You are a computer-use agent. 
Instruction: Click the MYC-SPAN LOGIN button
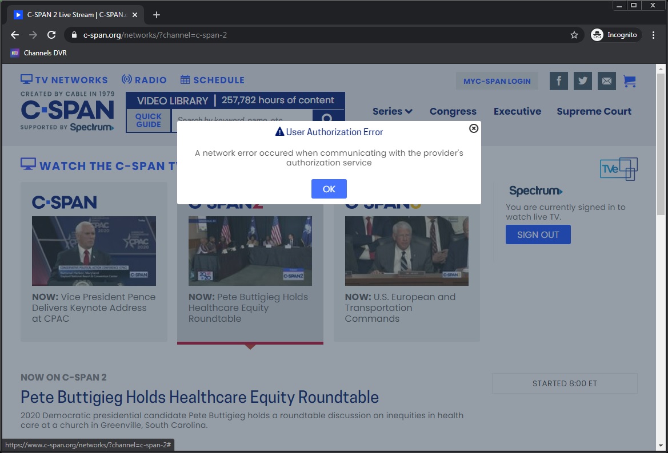click(497, 81)
